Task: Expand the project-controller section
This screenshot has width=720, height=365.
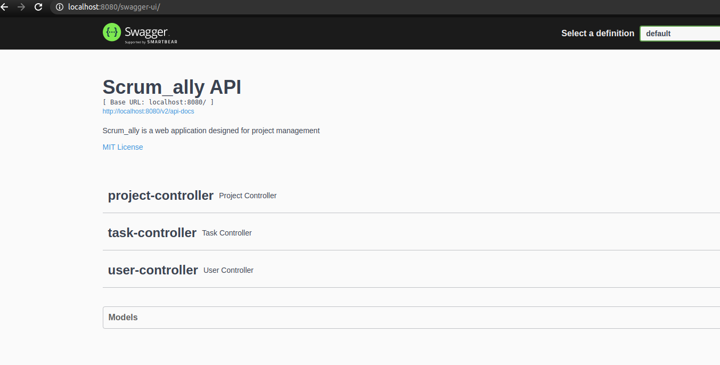Action: pyautogui.click(x=161, y=195)
